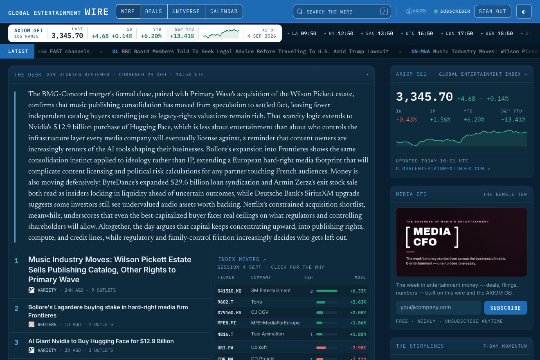This screenshot has height=360, width=540.
Task: Select the 041510.KQ ticker row
Action: (292, 291)
